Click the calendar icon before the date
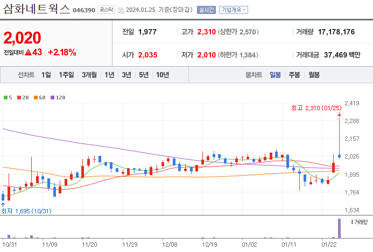 click(x=121, y=10)
